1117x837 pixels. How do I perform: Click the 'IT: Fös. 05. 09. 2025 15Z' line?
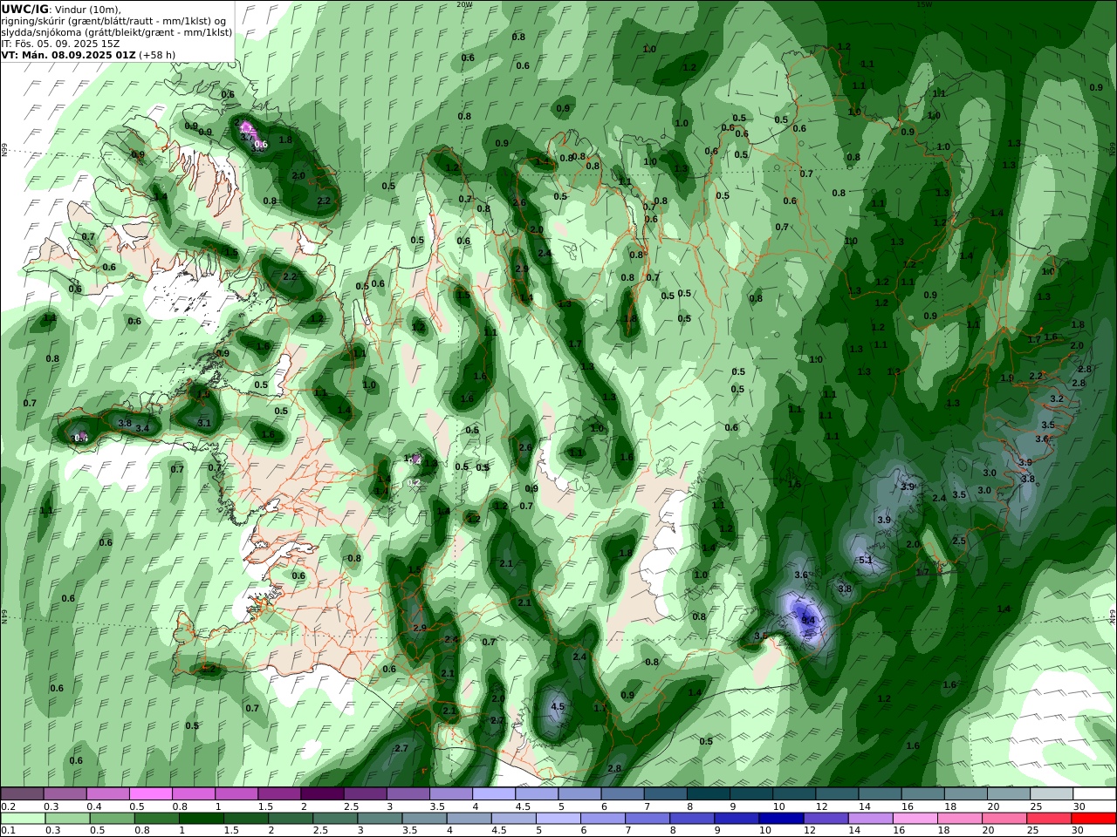click(60, 43)
